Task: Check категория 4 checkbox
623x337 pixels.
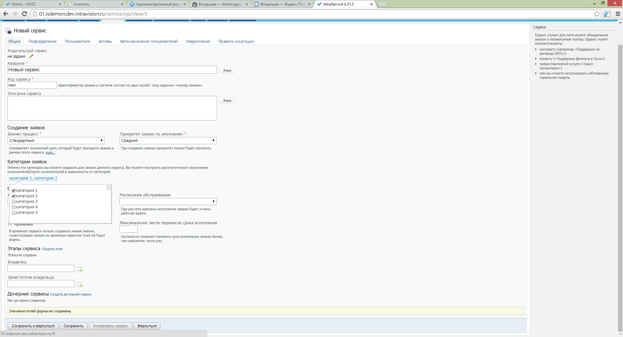Action: (14, 207)
